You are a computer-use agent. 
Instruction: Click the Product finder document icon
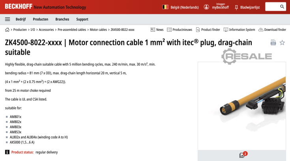tap(198, 30)
